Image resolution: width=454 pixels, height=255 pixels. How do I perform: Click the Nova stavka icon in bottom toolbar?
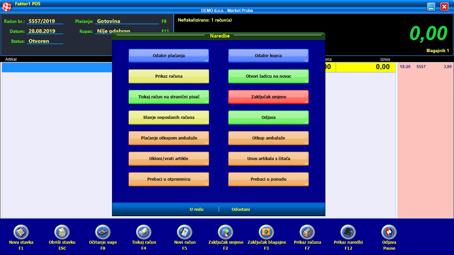[21, 232]
